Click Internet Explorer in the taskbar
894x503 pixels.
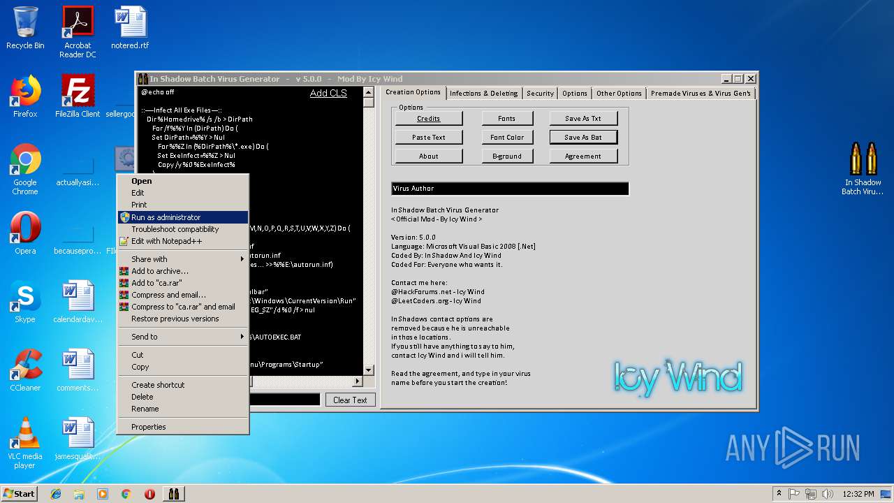coord(56,494)
